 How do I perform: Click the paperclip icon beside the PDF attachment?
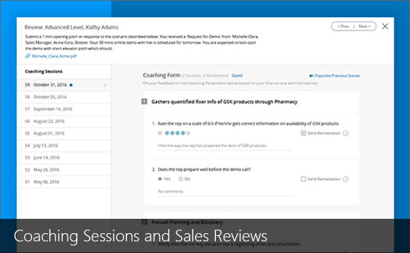(27, 56)
